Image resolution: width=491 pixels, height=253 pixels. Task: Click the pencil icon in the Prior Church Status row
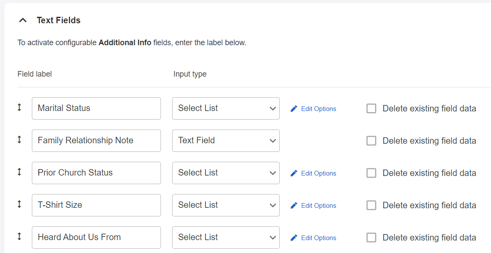click(x=294, y=173)
